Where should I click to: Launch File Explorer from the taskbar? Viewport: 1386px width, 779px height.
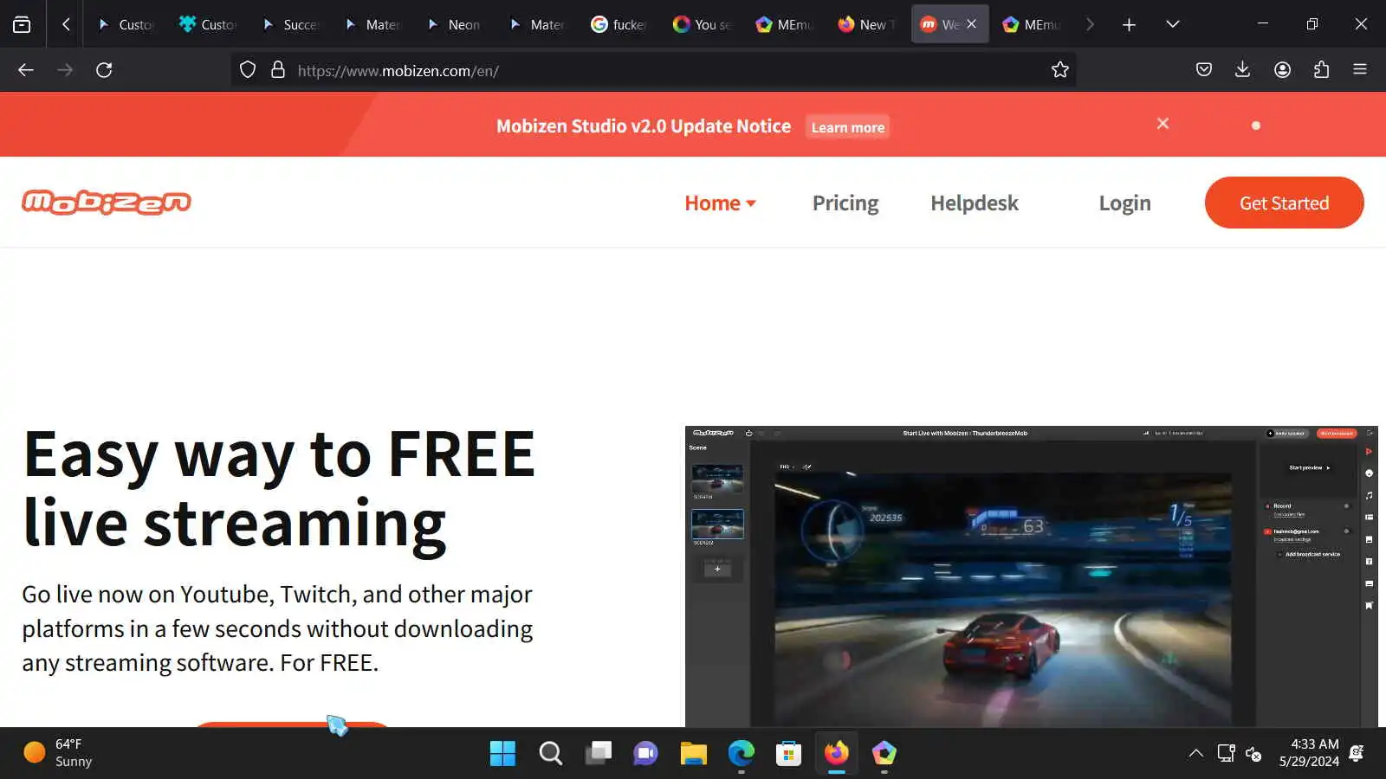pos(693,753)
